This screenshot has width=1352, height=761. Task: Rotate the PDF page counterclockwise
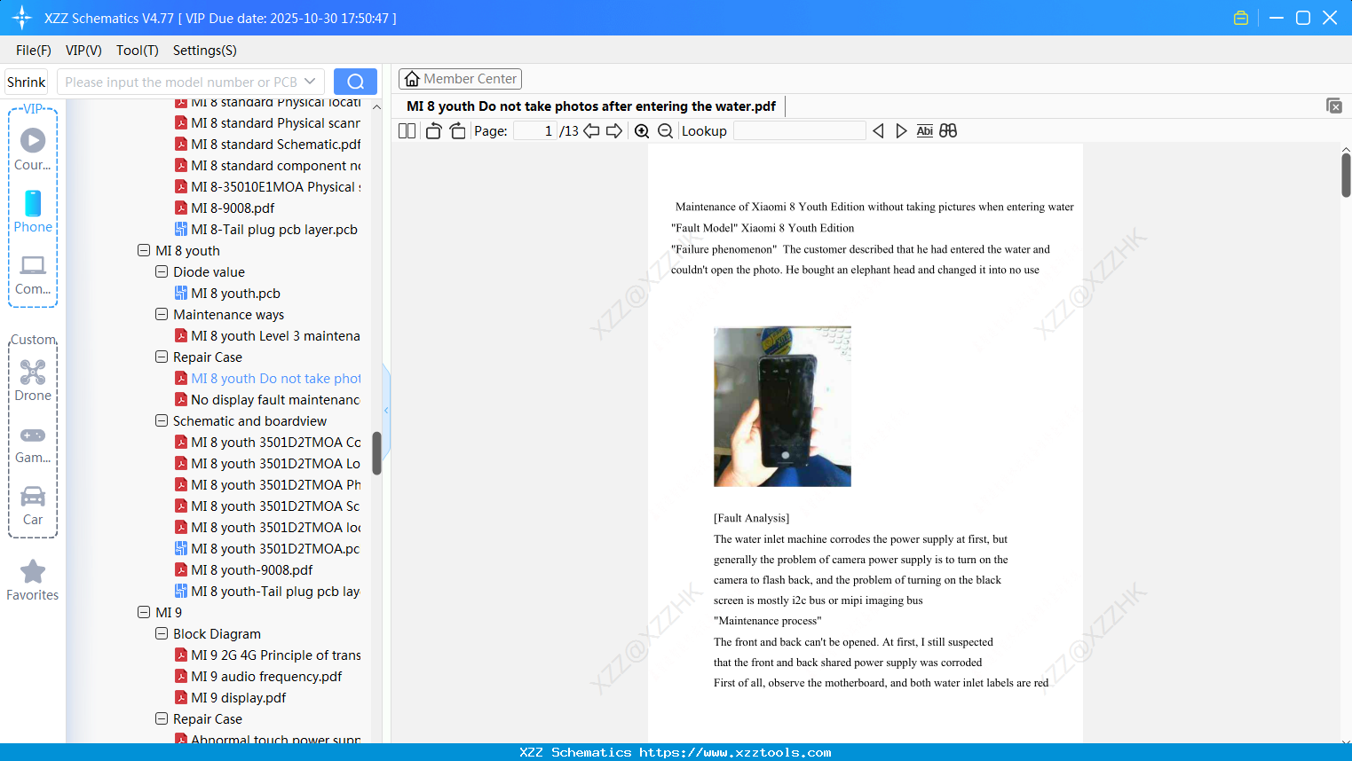tap(433, 131)
